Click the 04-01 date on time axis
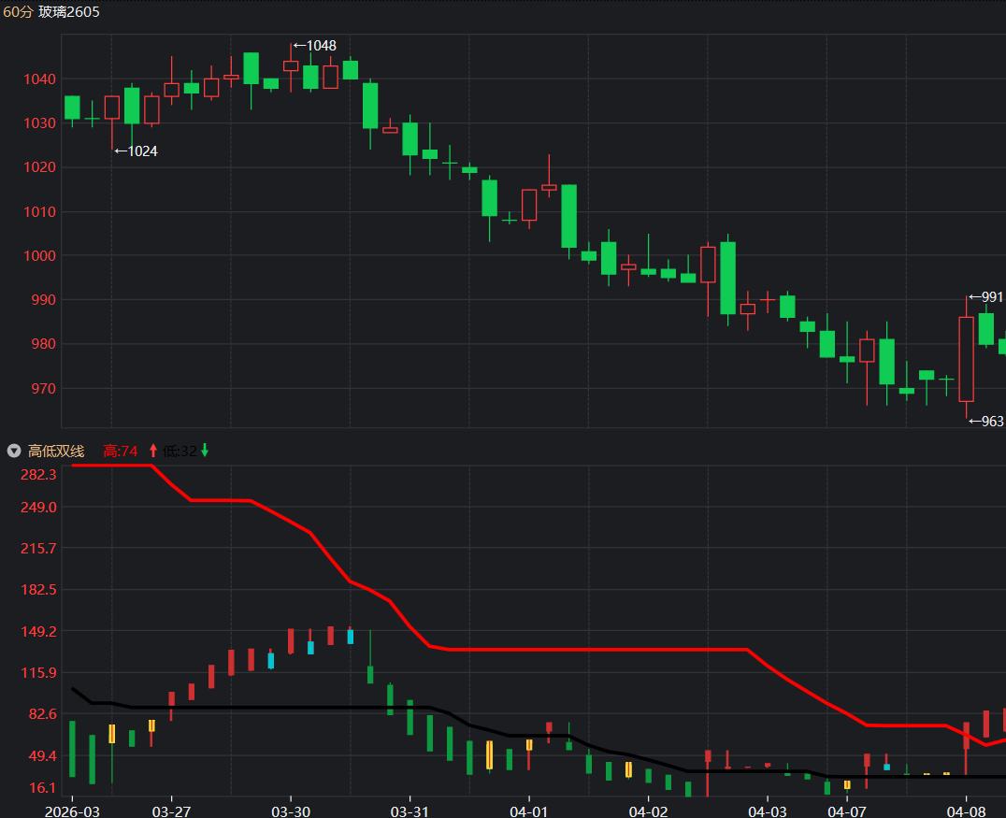 [528, 811]
